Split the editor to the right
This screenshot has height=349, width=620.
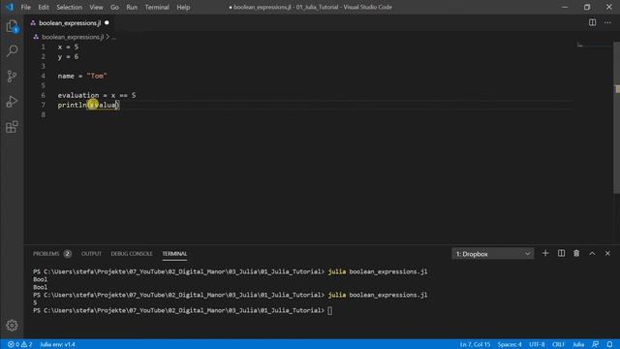click(592, 22)
